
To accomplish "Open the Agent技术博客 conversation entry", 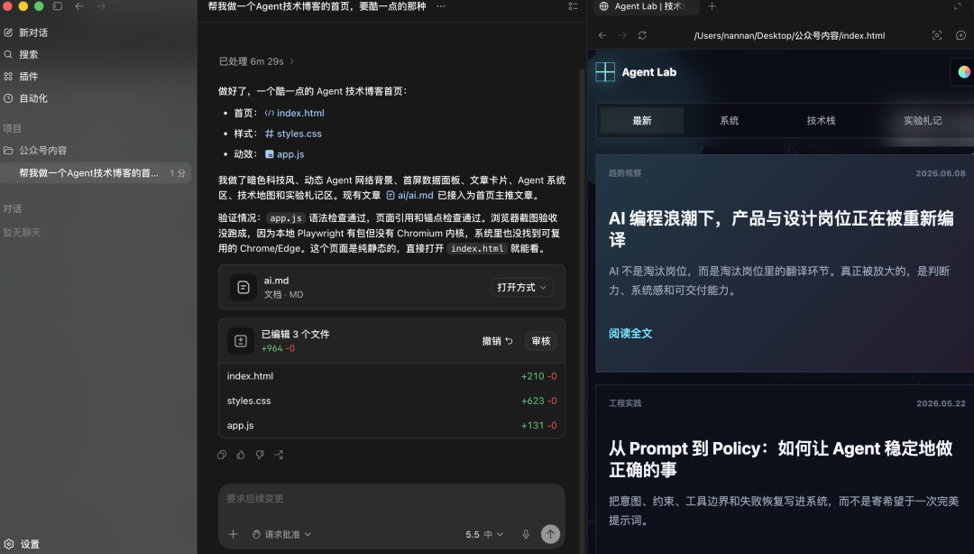I will coord(96,173).
